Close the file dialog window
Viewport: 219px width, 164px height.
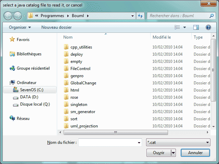[208, 3]
